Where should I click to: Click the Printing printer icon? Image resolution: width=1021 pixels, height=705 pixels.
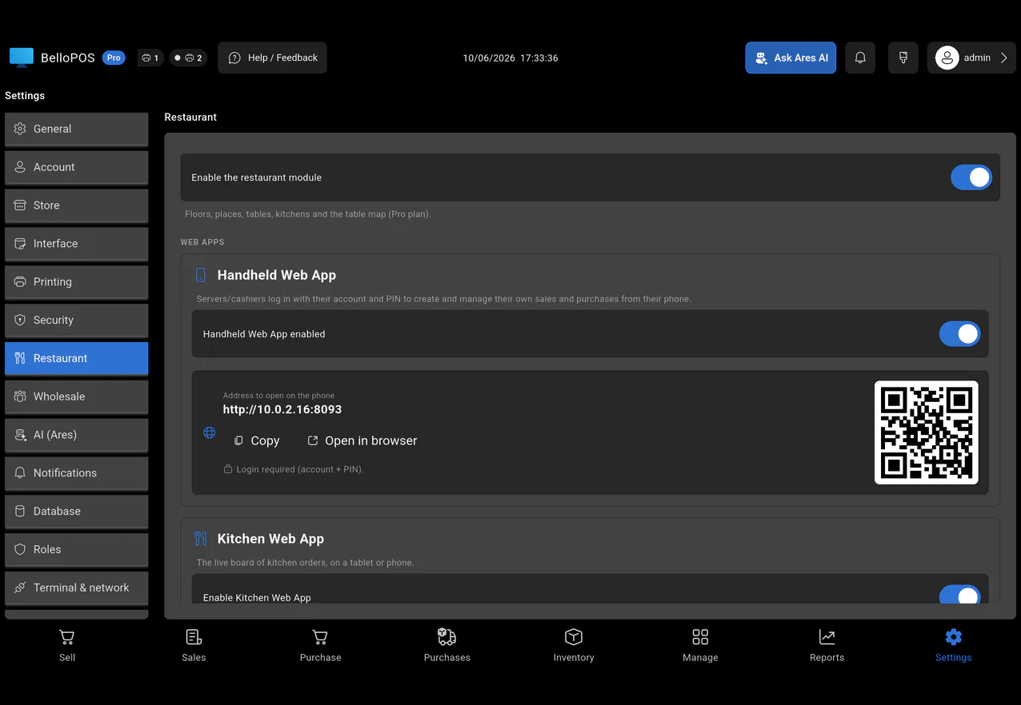click(20, 282)
